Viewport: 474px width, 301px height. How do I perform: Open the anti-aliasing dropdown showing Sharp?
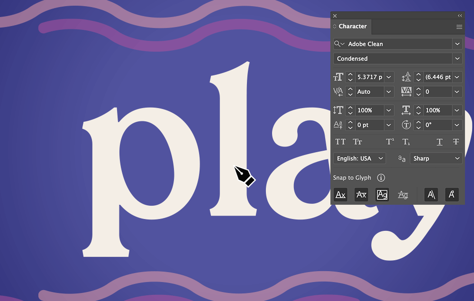(x=457, y=158)
